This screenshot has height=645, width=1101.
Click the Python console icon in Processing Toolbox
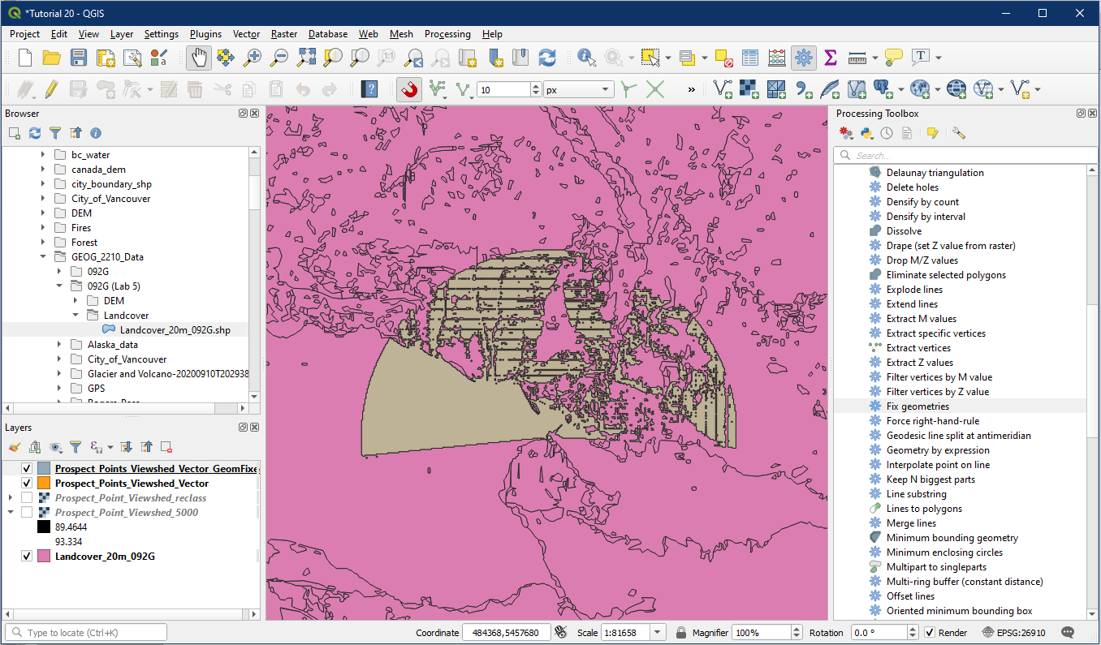tap(866, 133)
